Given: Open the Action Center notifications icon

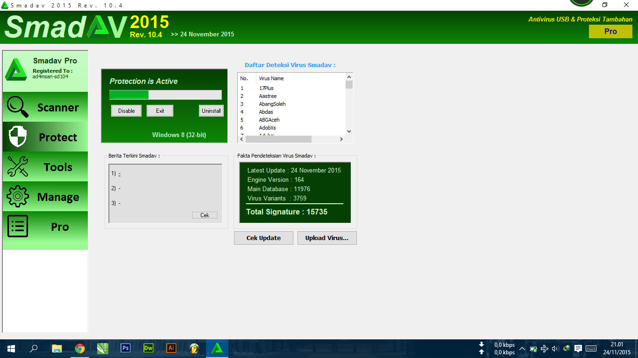Looking at the screenshot, I should (578, 349).
